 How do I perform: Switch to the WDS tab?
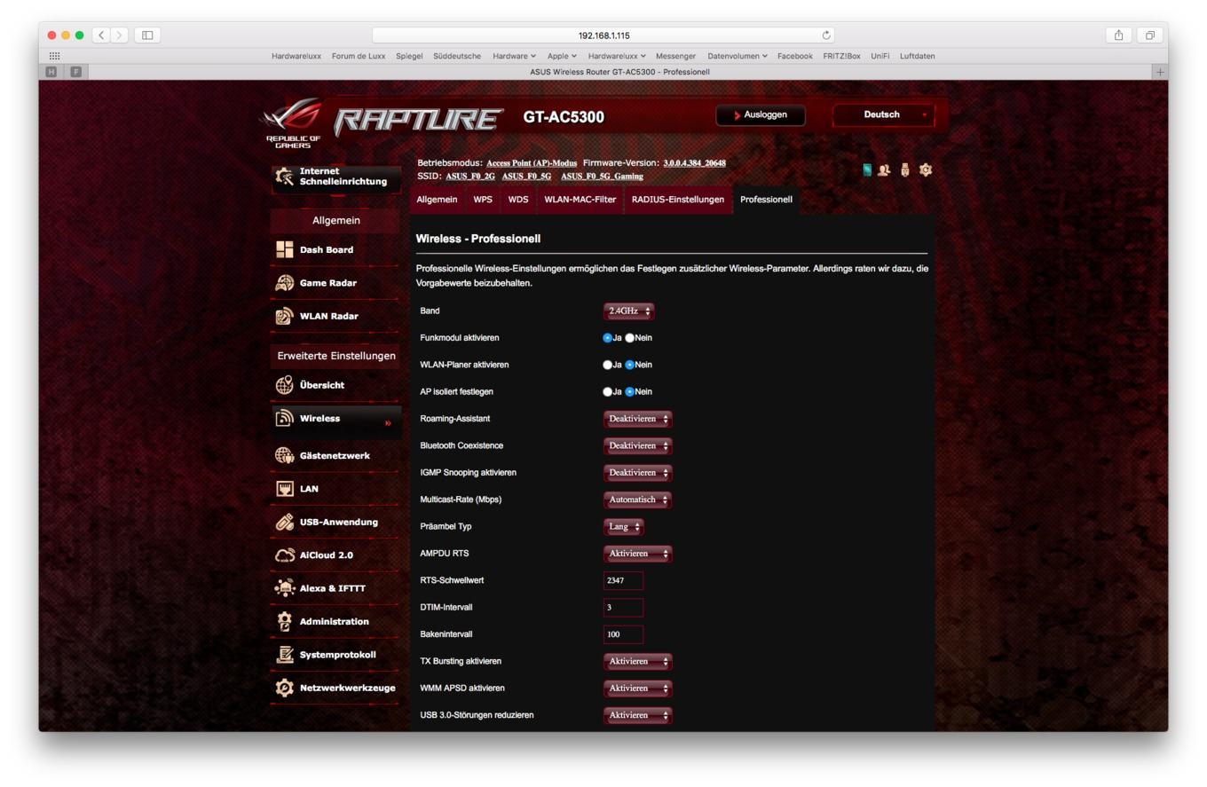tap(518, 200)
